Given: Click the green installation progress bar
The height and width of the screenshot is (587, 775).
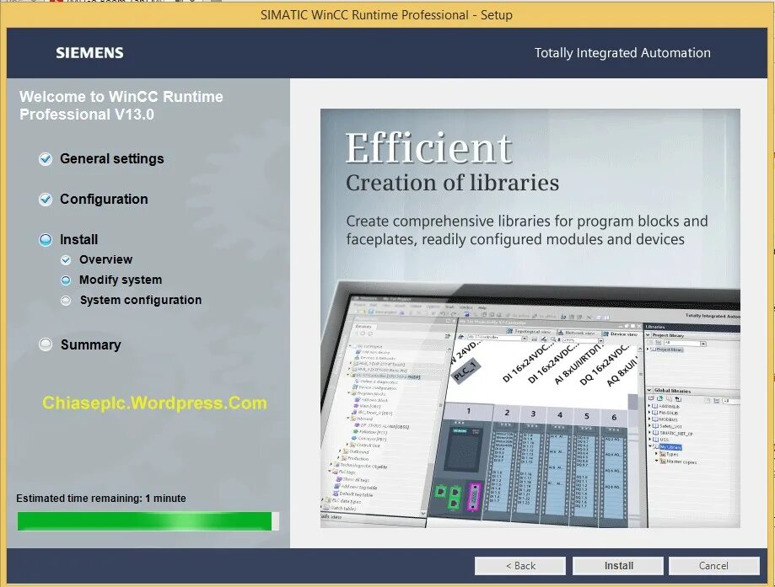Looking at the screenshot, I should (x=148, y=521).
